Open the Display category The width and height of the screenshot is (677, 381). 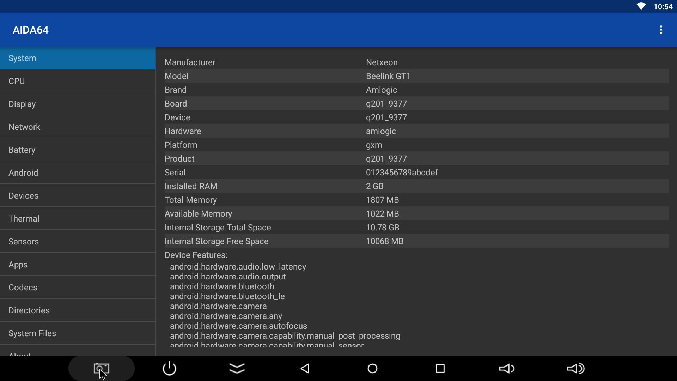[x=78, y=104]
